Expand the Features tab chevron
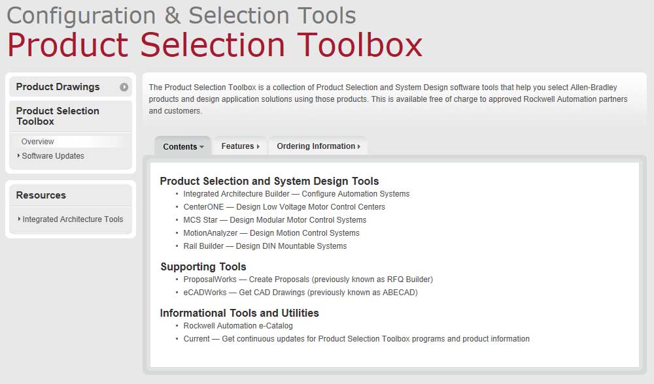This screenshot has width=654, height=384. click(258, 146)
